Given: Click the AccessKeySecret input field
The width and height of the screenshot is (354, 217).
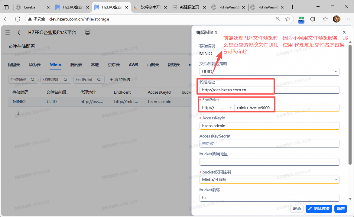Looking at the screenshot, I should (269, 144).
